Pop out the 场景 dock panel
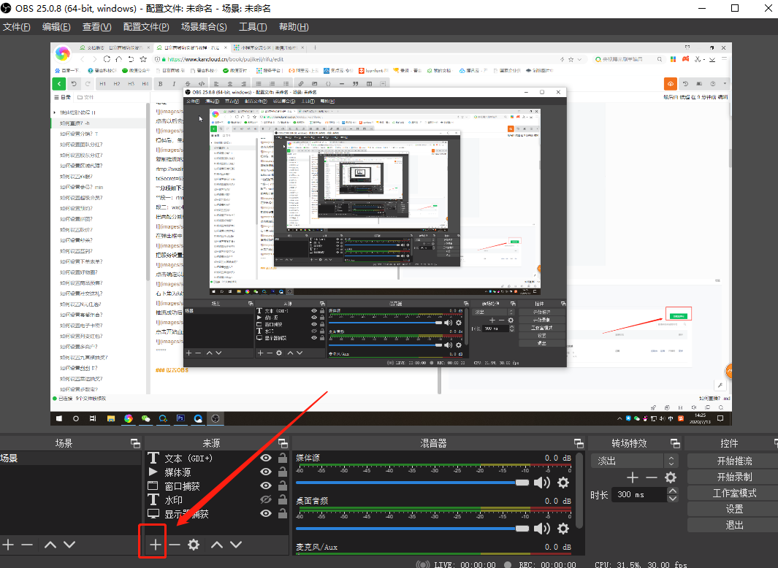Screen dimensions: 778x568 coord(135,443)
